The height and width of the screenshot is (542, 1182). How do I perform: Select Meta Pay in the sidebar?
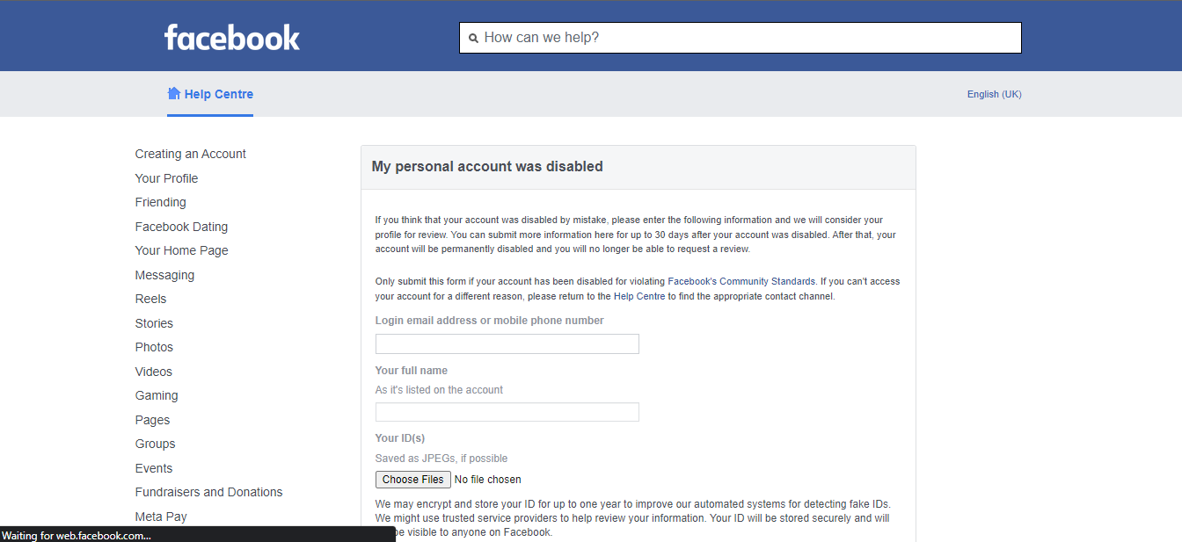(161, 517)
